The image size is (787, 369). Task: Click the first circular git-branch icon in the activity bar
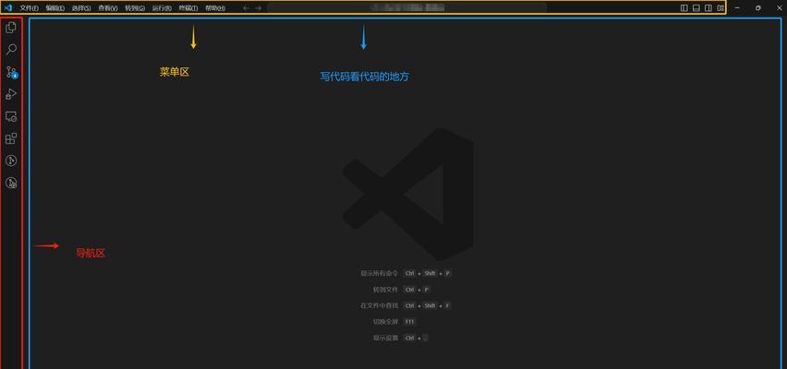tap(11, 161)
